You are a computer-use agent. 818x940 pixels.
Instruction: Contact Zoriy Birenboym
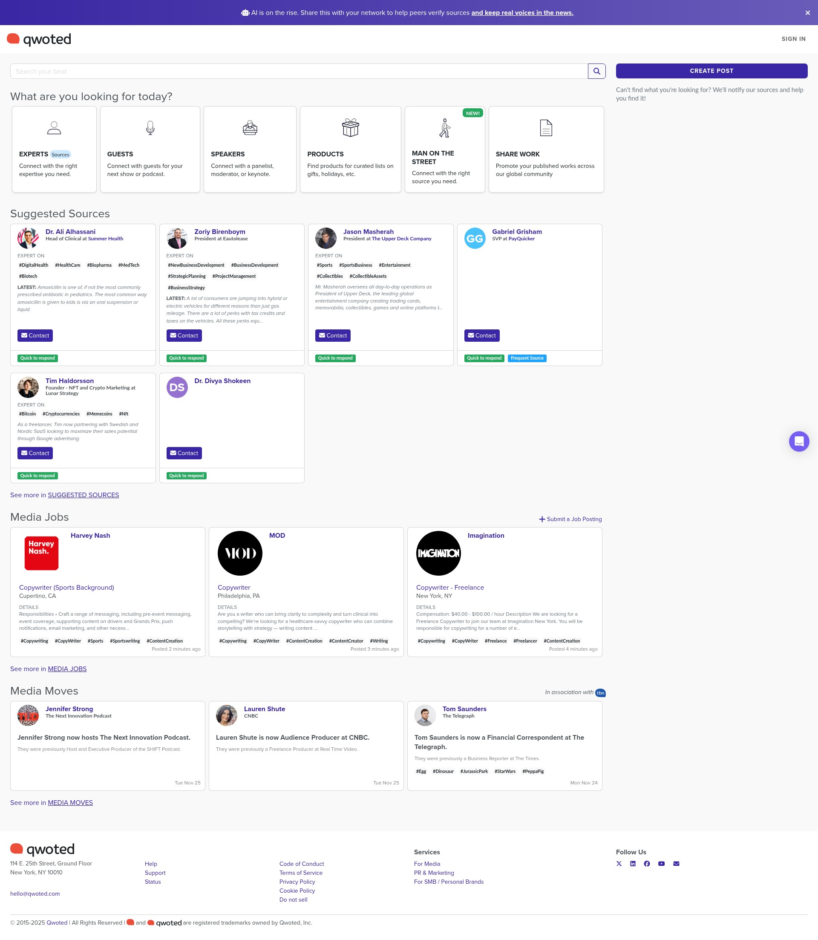pos(184,335)
